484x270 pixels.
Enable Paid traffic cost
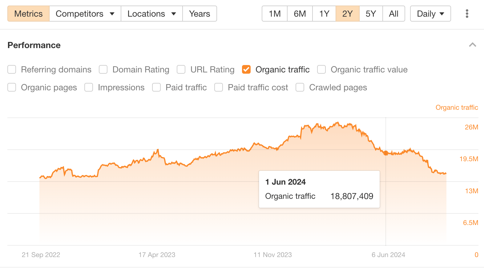coord(219,87)
